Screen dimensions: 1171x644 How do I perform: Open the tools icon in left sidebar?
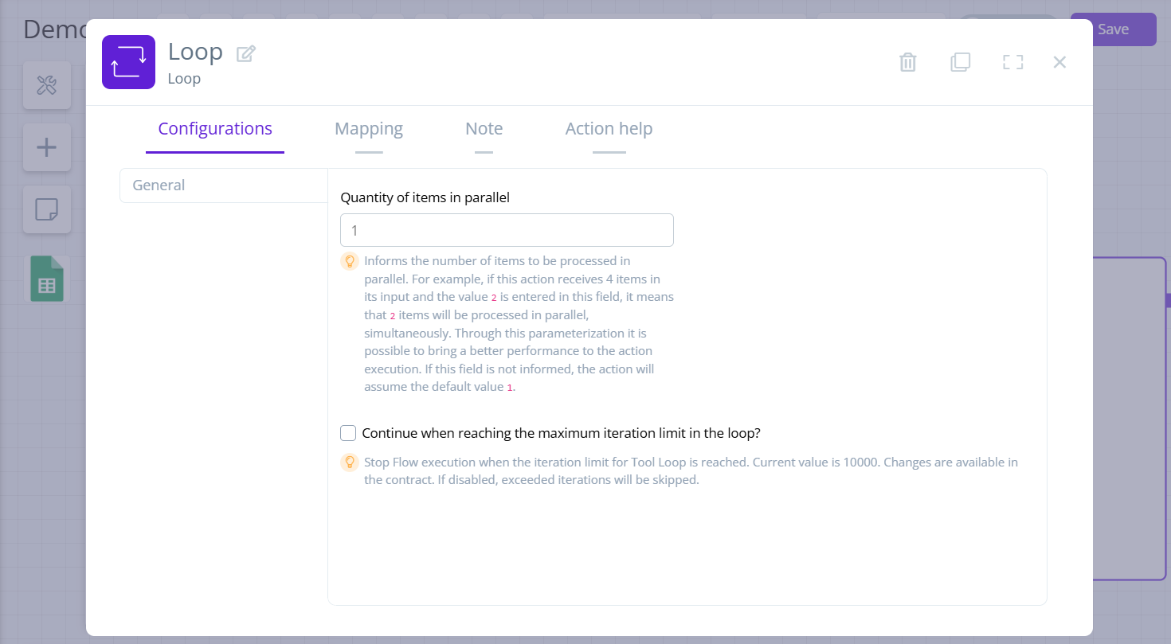[46, 85]
